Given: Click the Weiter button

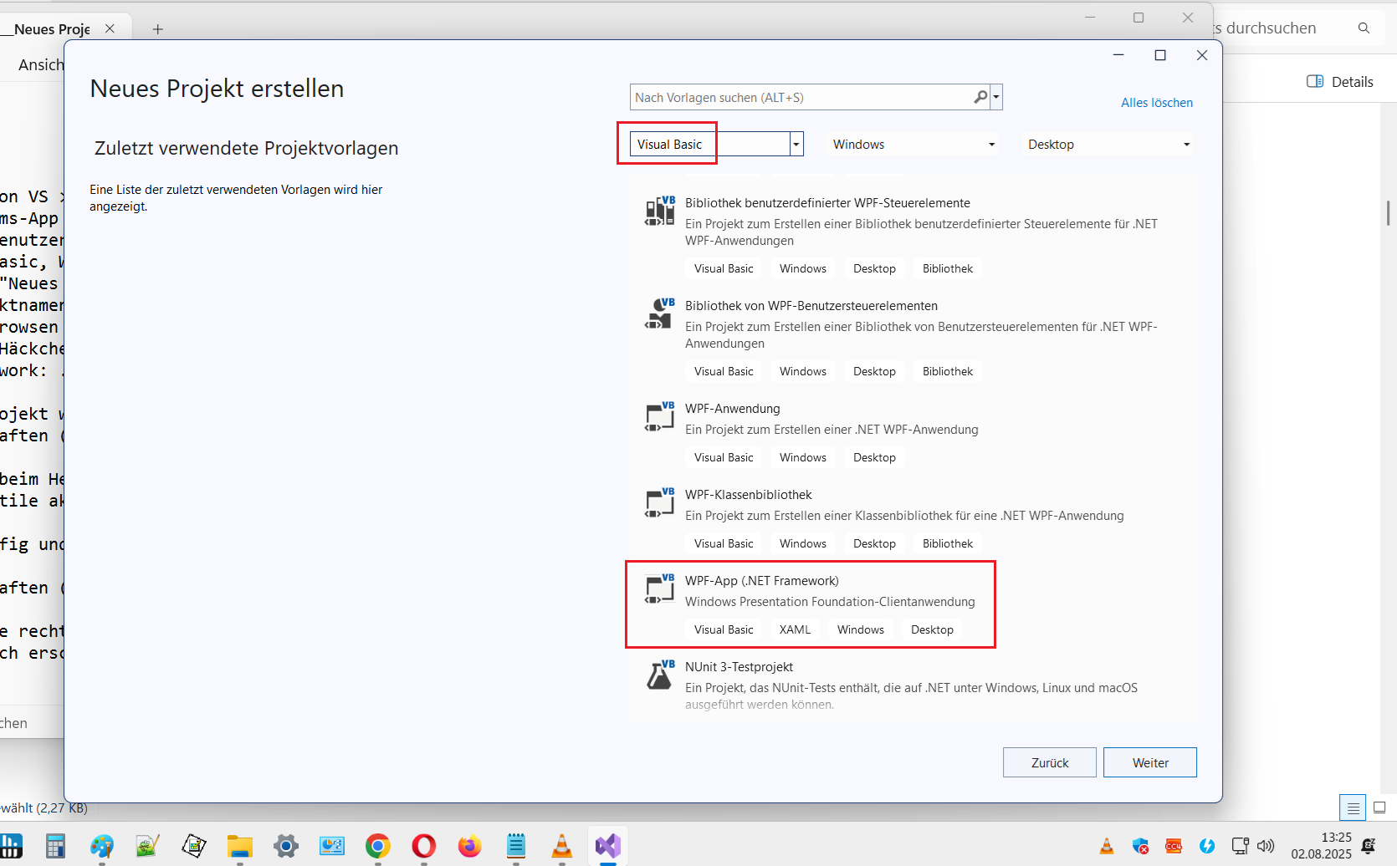Looking at the screenshot, I should [1149, 762].
